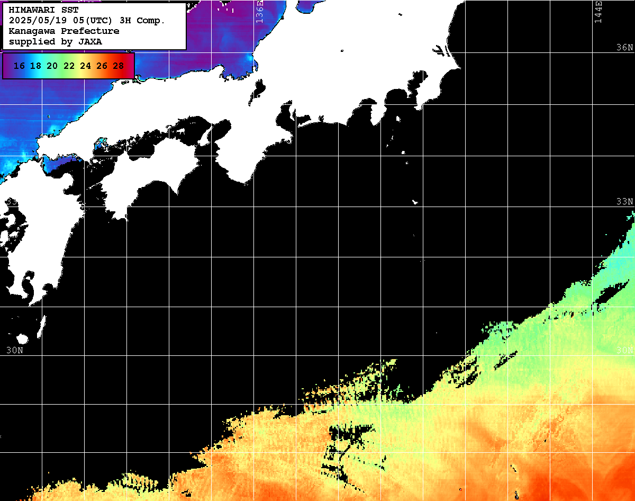Click the 18 value on the temperature legend
The image size is (635, 501).
35,66
